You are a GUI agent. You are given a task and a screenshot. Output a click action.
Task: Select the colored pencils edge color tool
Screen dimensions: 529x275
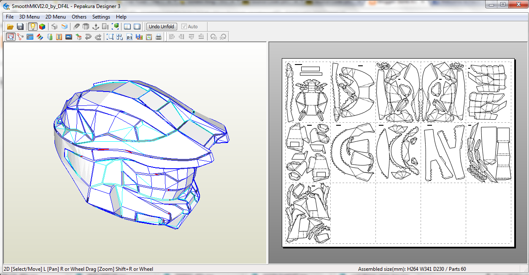40,37
